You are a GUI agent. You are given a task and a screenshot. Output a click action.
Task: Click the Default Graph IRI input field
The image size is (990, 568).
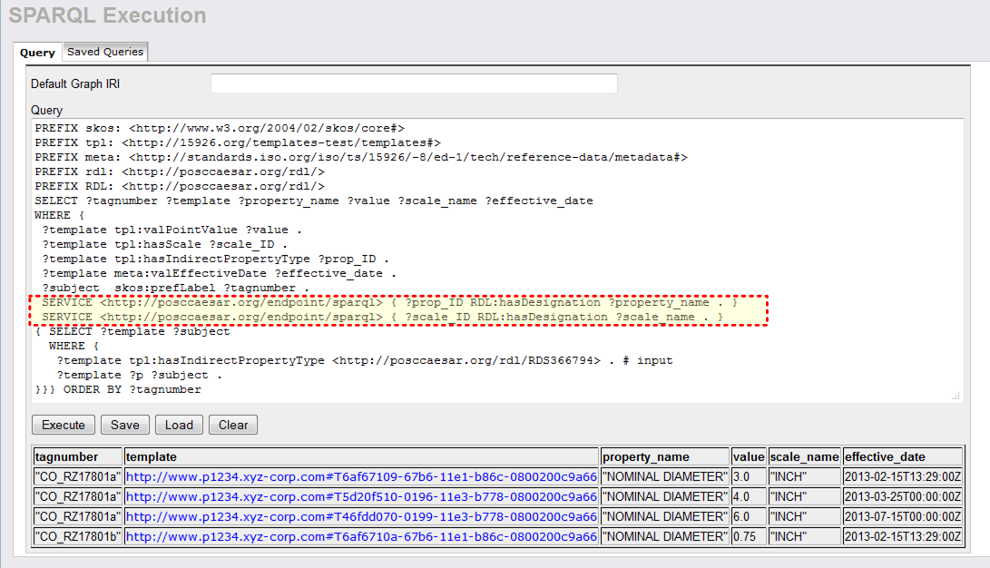tap(414, 83)
